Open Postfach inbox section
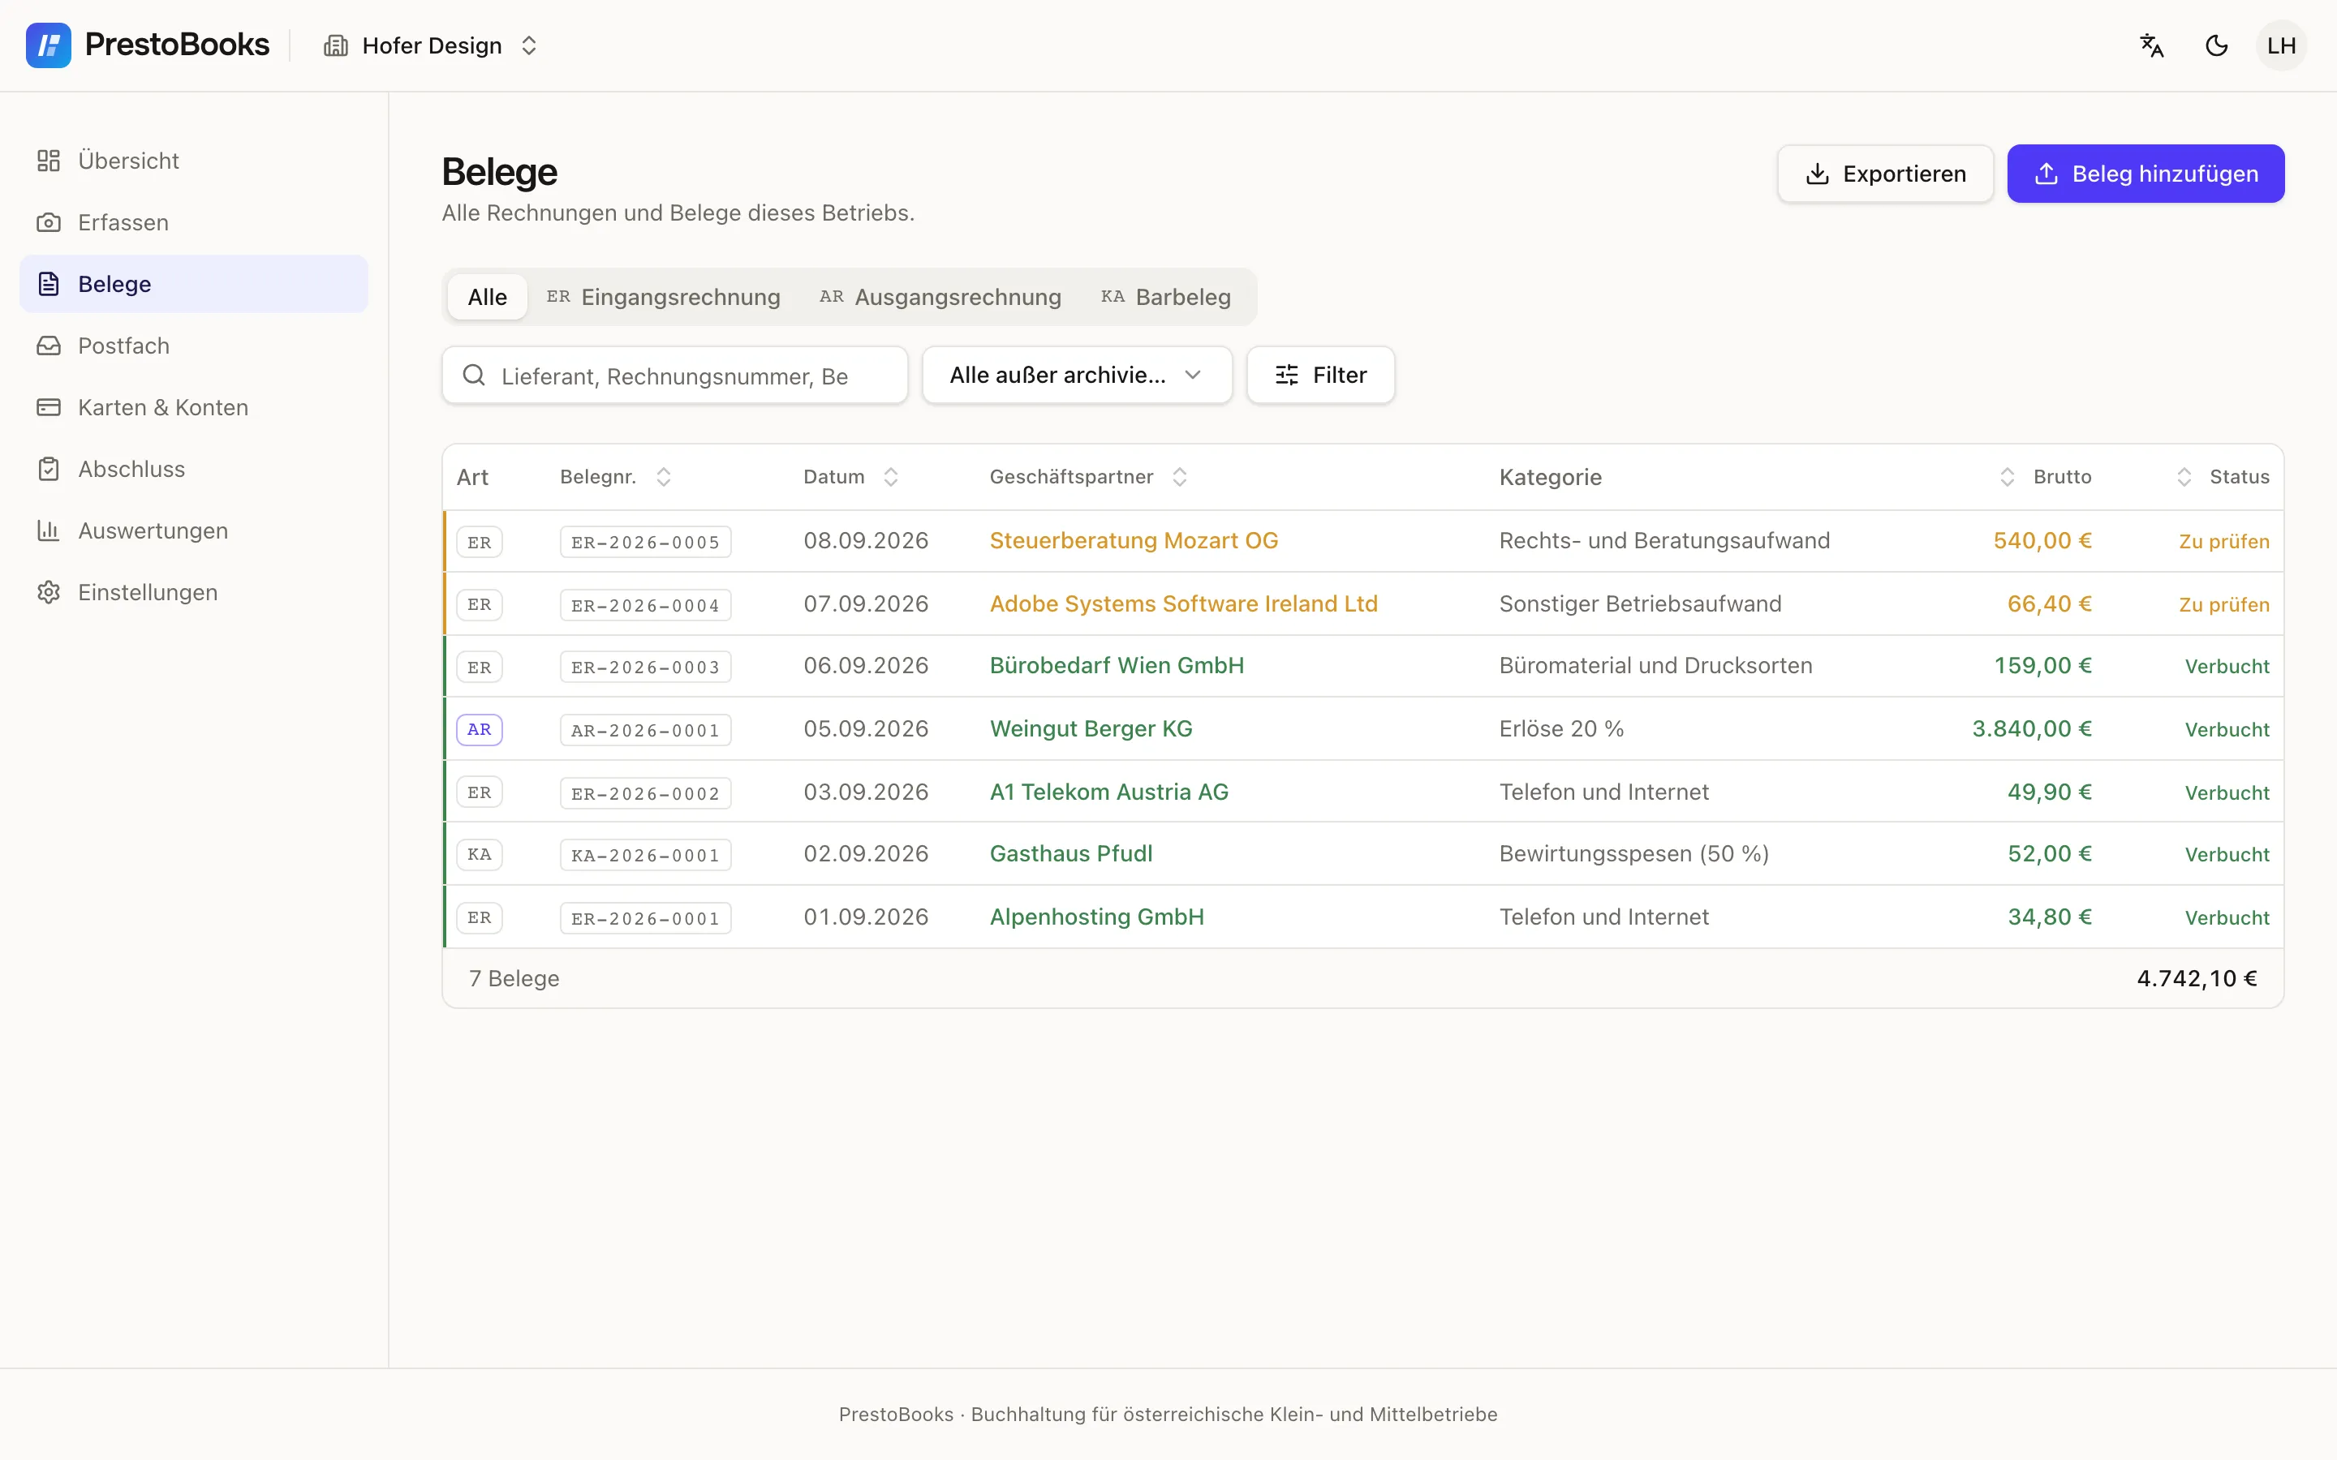2337x1460 pixels. [193, 346]
